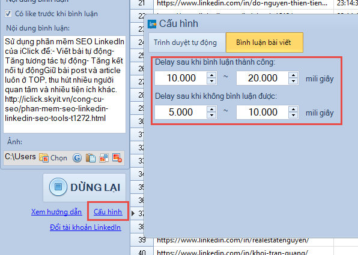Viewport: 358px width, 255px height.
Task: Click row header number 21
Action: click(x=142, y=4)
